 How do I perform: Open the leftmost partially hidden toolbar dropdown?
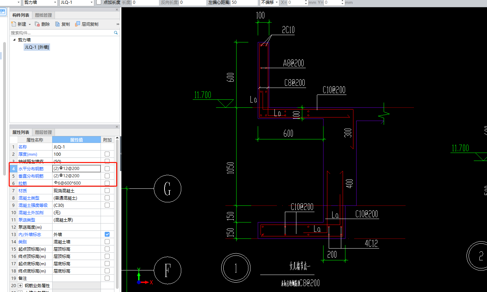pos(18,2)
